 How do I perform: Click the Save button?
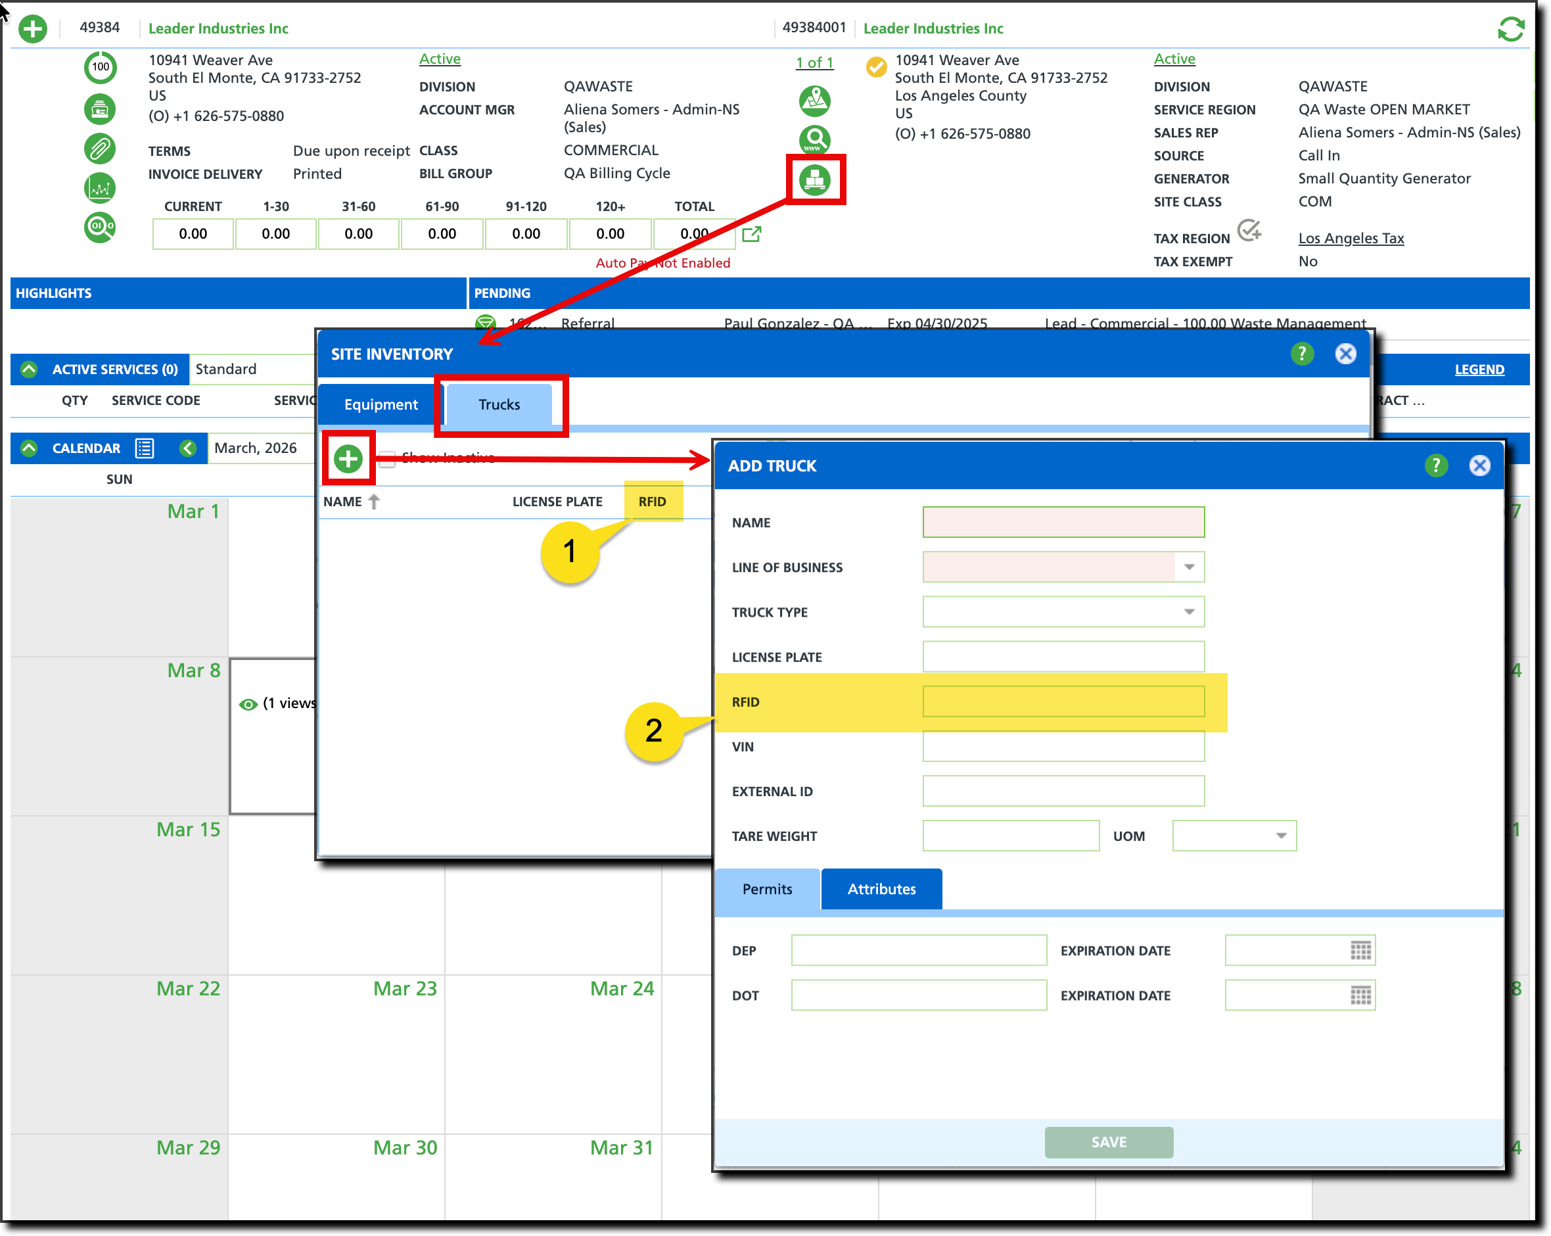(1108, 1142)
